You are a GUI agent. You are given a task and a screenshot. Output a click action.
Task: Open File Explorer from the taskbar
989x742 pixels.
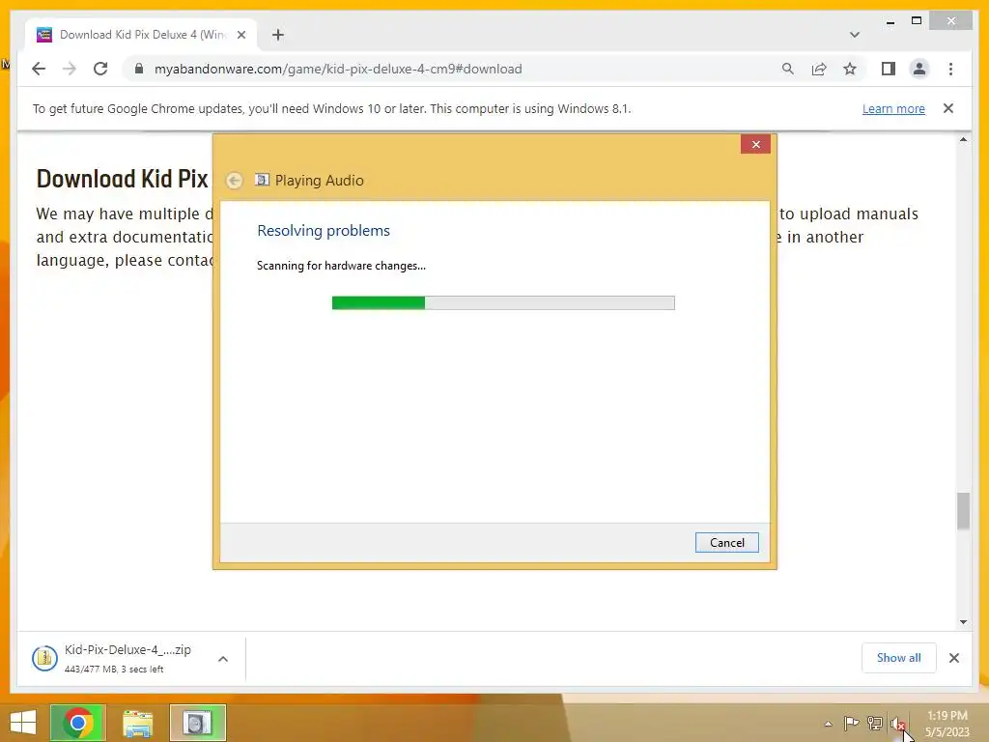137,723
